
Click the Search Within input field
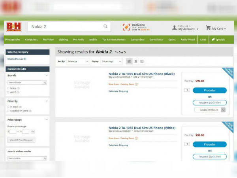tap(25, 159)
